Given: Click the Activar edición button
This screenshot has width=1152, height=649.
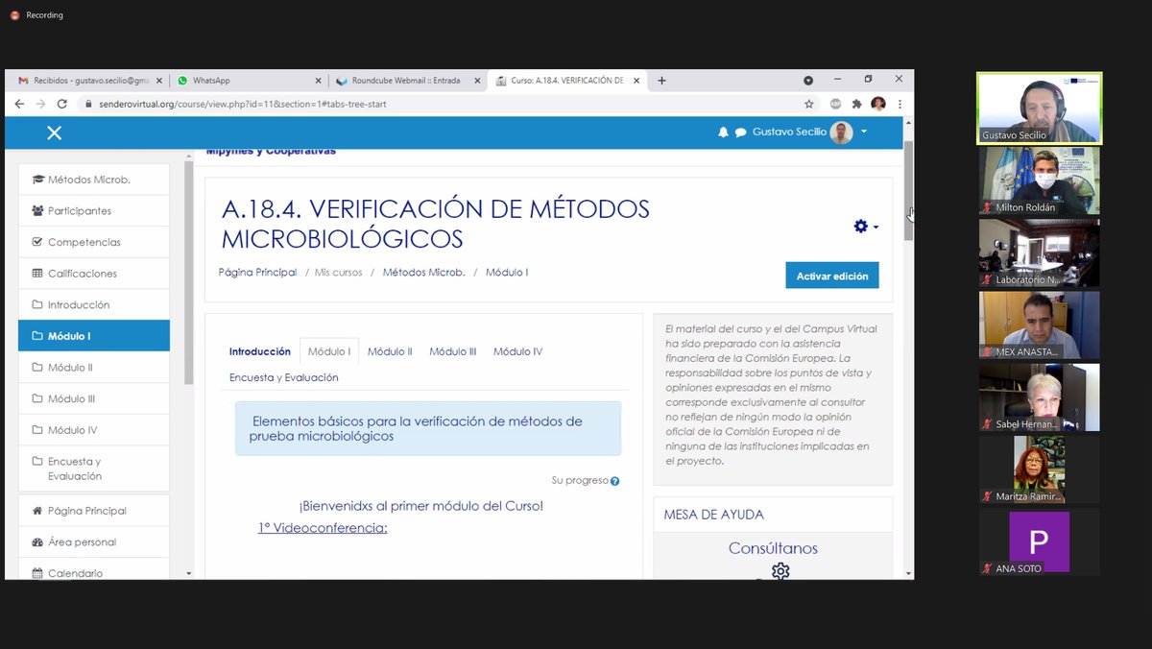Looking at the screenshot, I should tap(832, 276).
